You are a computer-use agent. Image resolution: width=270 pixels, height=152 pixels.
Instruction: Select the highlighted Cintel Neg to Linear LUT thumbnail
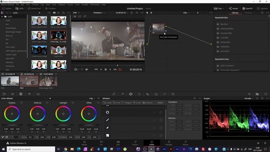(58, 35)
